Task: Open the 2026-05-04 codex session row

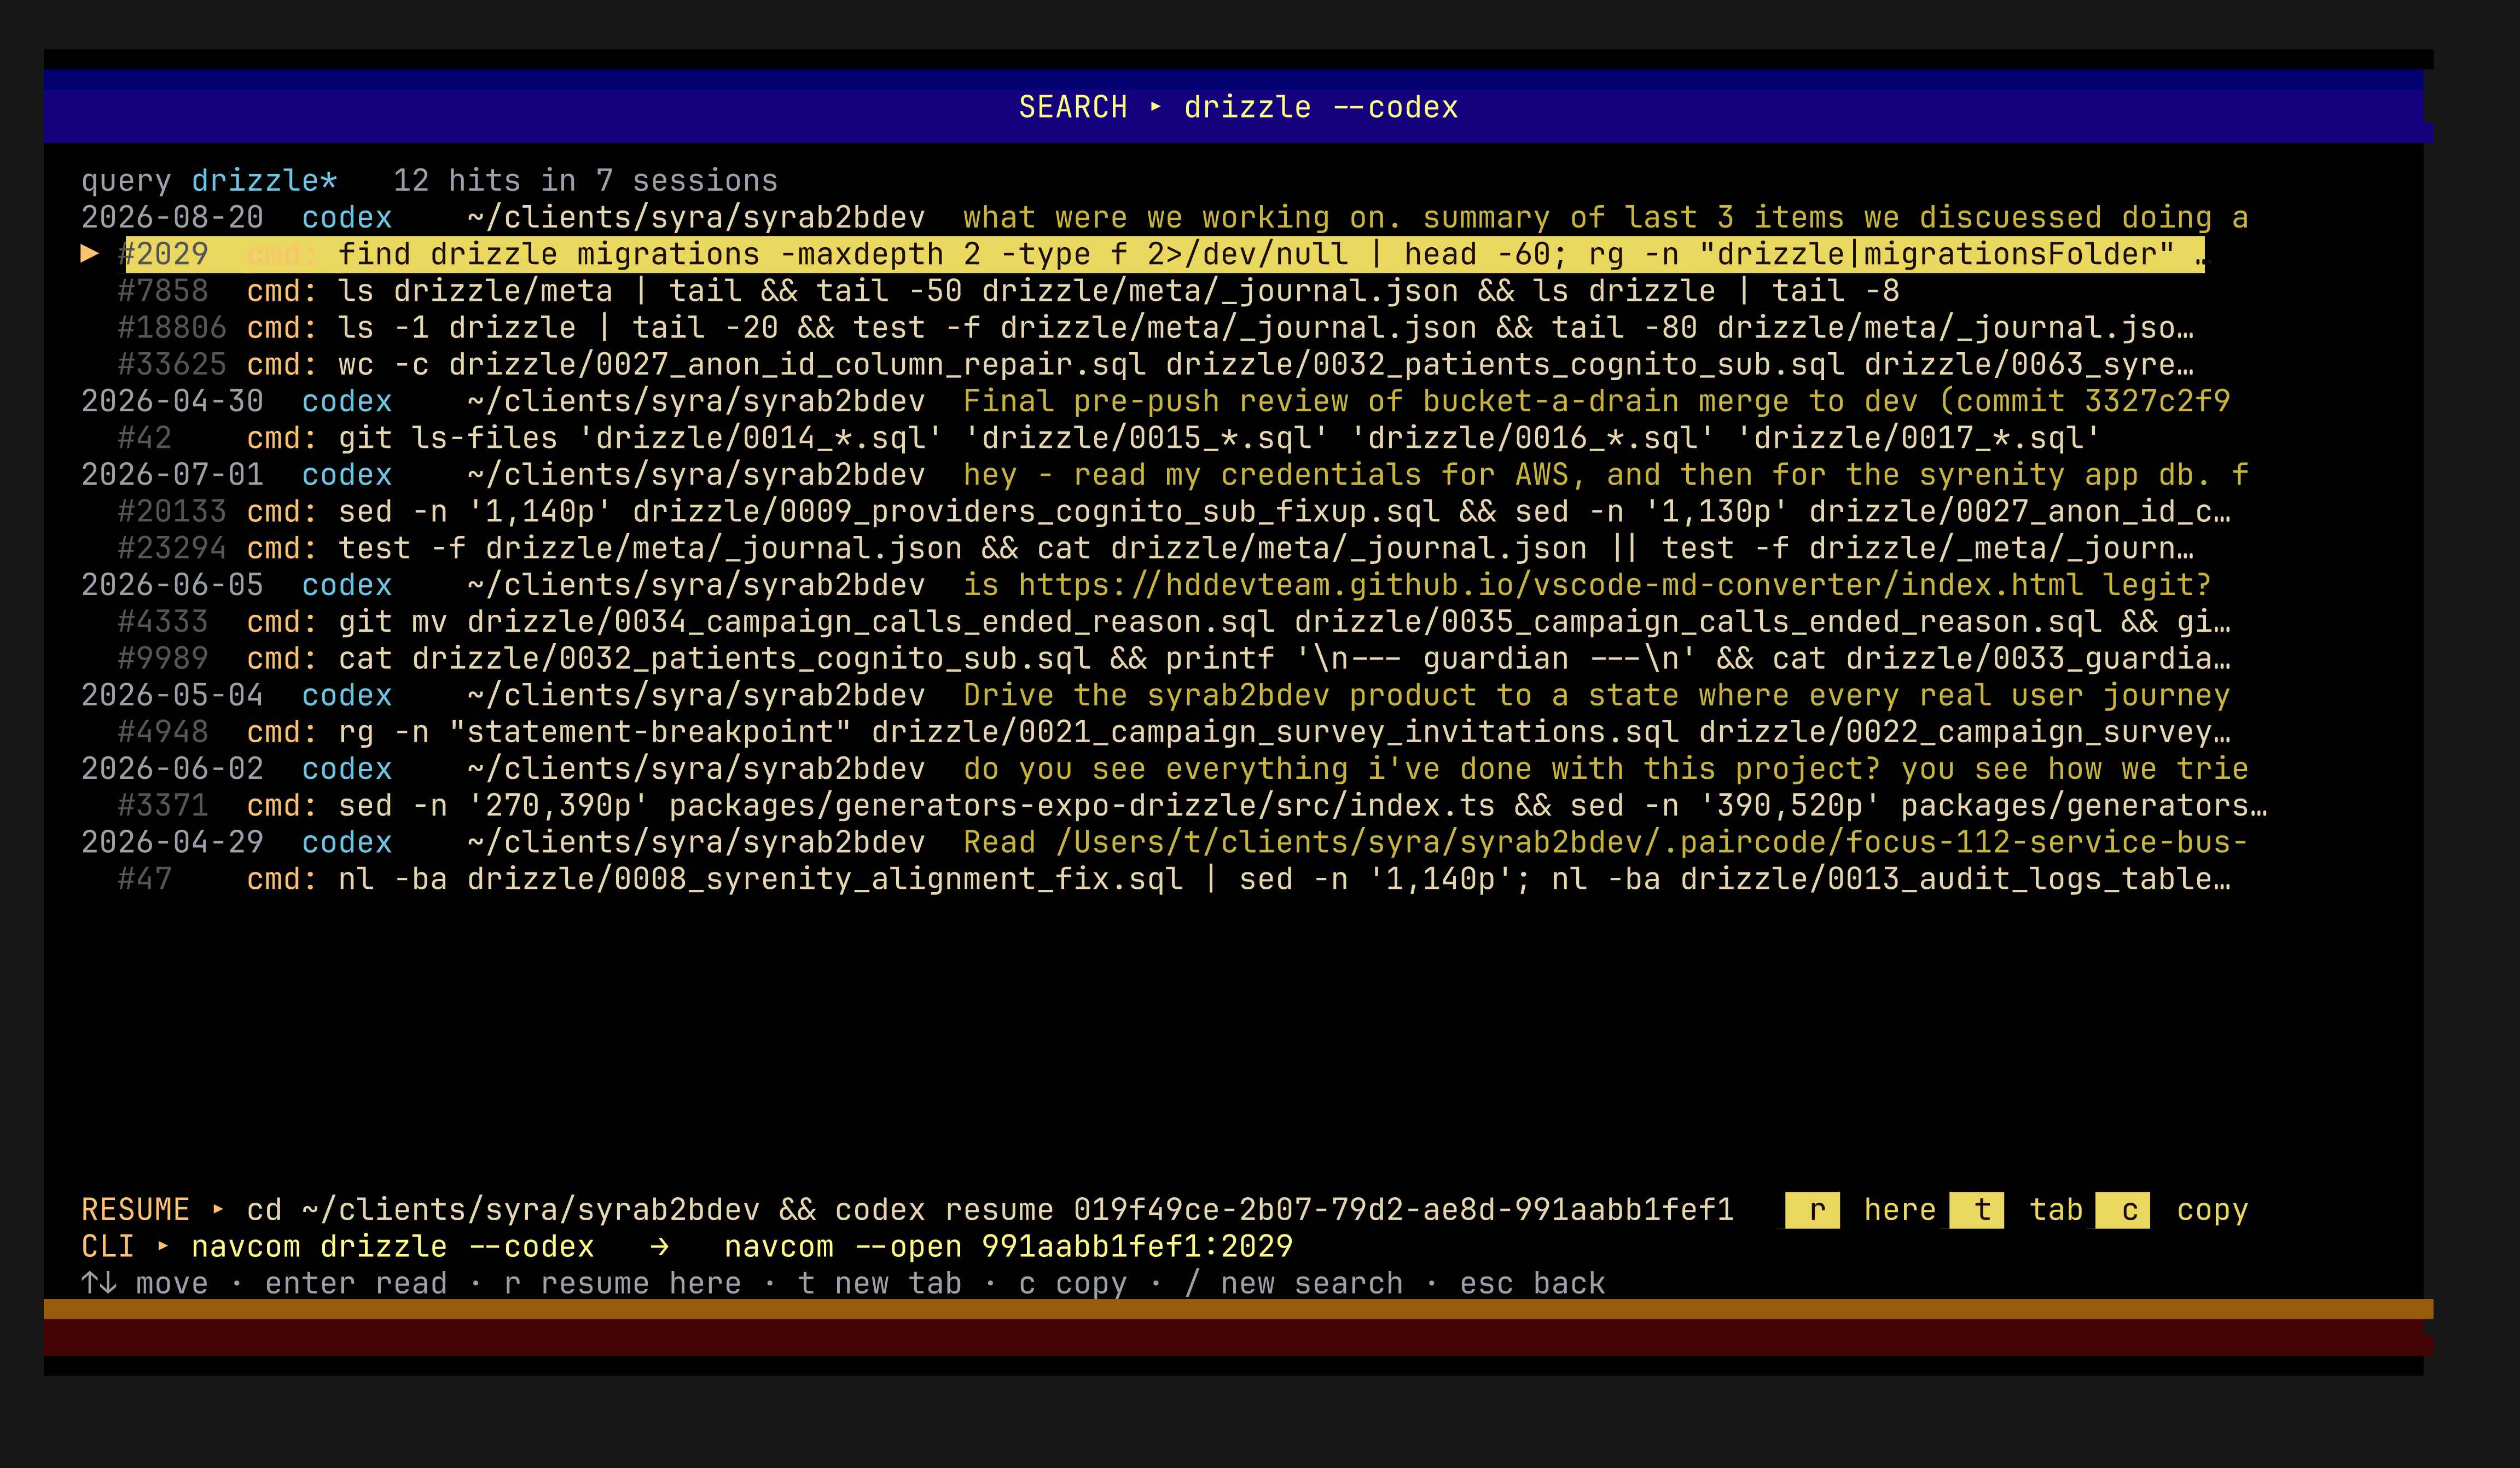Action: (1156, 695)
